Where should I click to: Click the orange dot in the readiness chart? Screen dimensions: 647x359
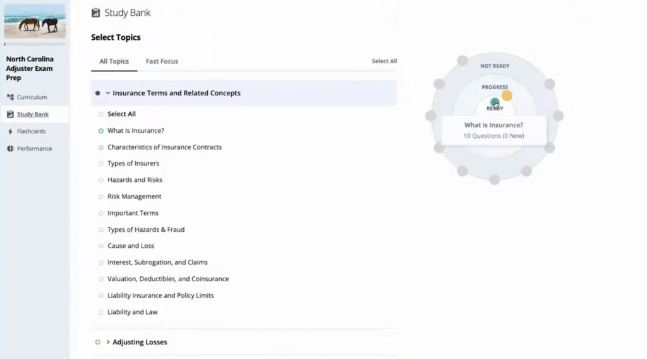coord(506,96)
